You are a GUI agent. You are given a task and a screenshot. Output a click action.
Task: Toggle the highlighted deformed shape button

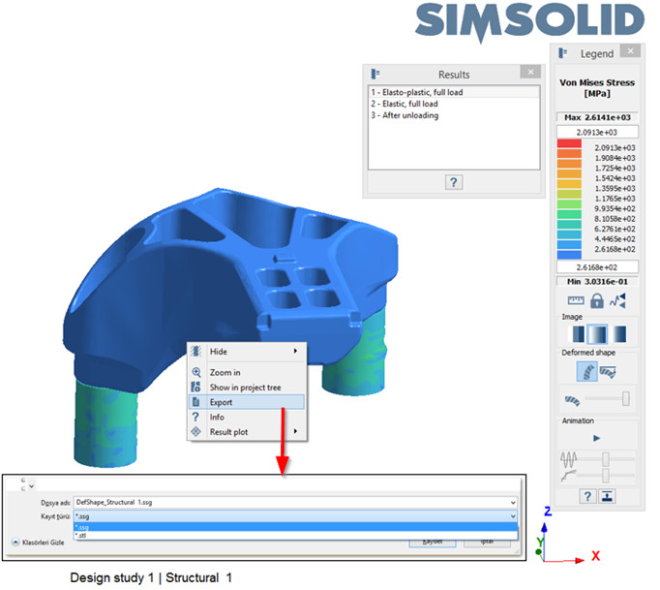(587, 372)
